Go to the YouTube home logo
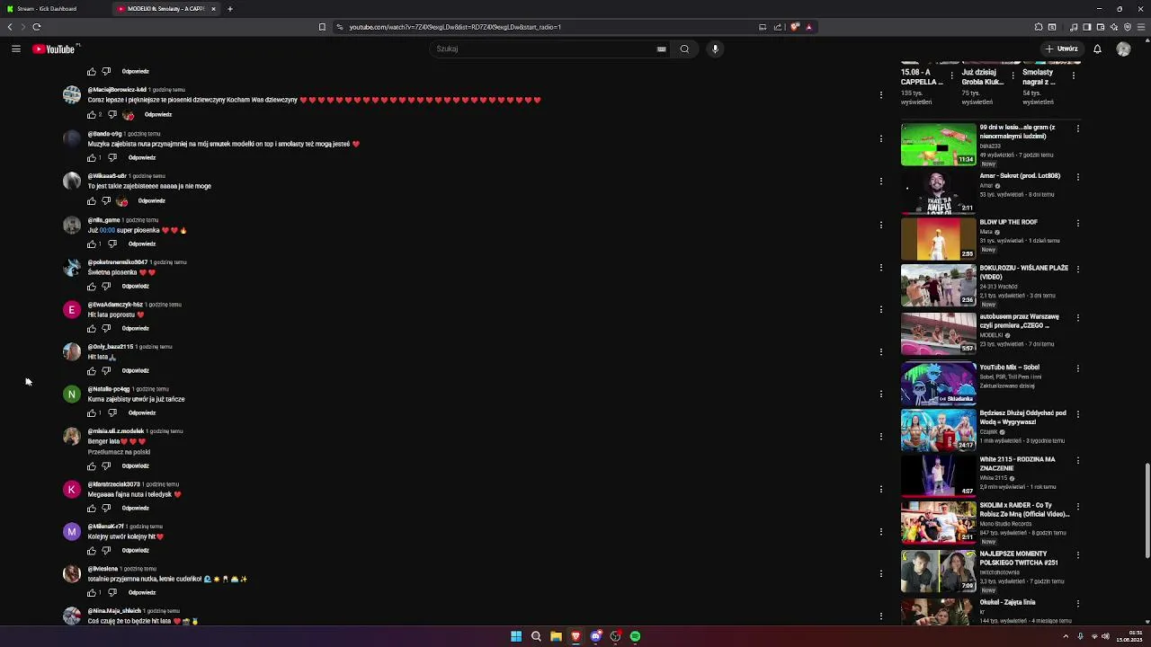 point(56,49)
